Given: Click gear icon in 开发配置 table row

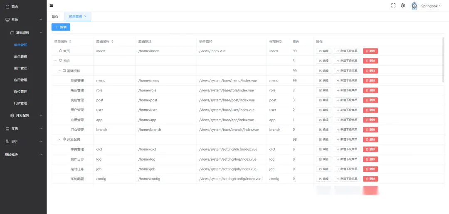Looking at the screenshot, I should (64, 139).
